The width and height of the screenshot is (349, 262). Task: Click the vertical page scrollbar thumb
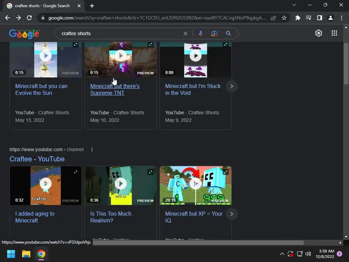[346, 63]
